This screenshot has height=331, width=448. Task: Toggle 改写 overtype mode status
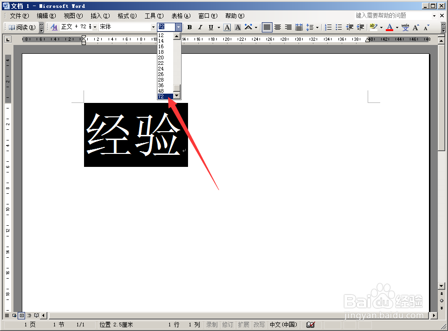(x=259, y=325)
